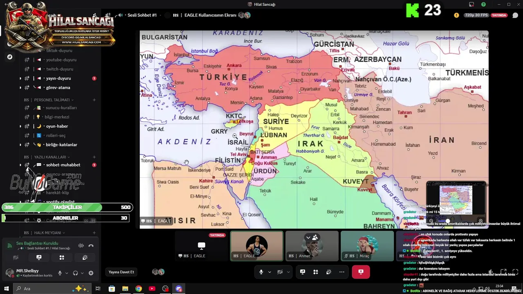Open noise suppression icon in voice panel
The width and height of the screenshot is (523, 294).
pos(81,245)
